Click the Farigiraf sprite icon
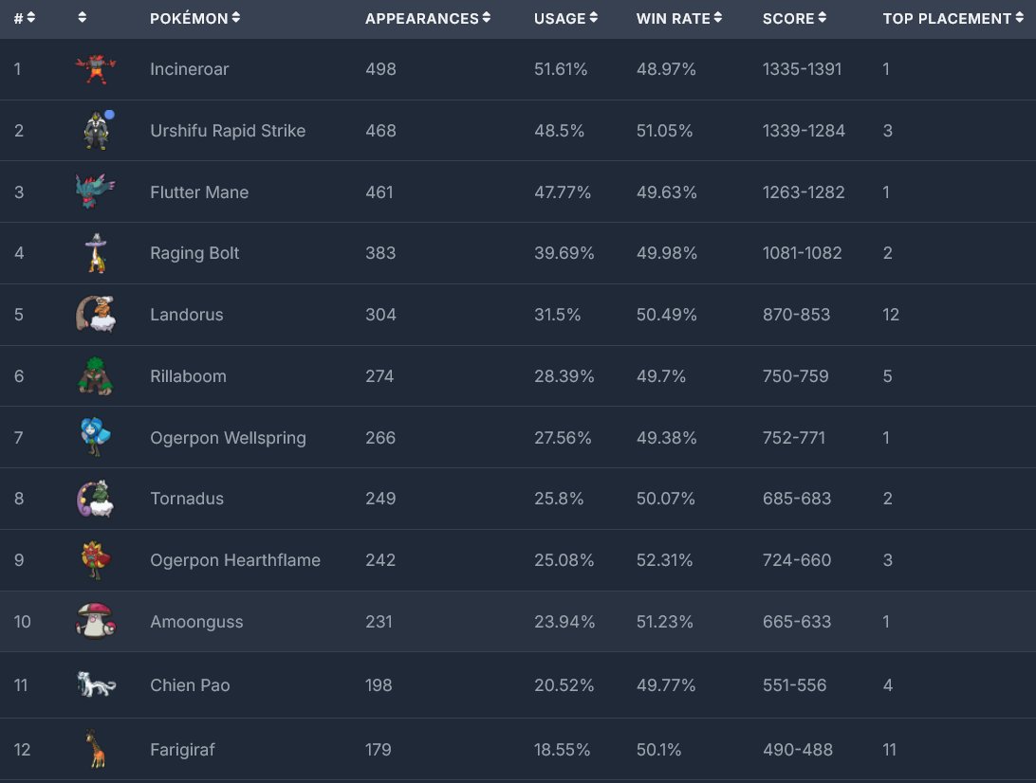This screenshot has height=783, width=1036. pyautogui.click(x=97, y=749)
